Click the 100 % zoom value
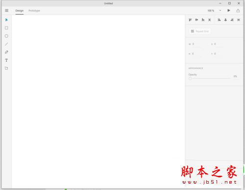 pos(211,11)
